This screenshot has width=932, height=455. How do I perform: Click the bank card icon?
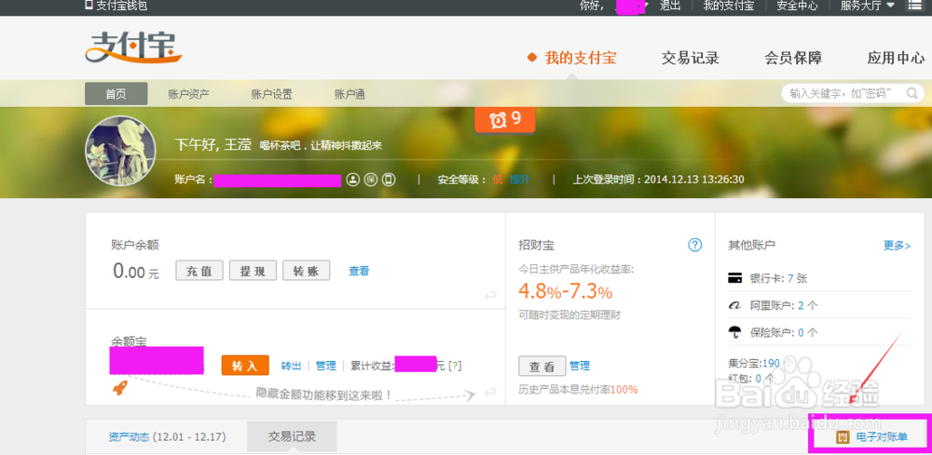click(x=734, y=278)
